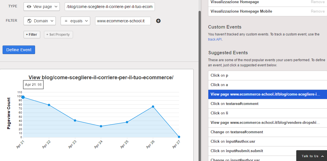Click the Apr 26 data point on chart

pyautogui.click(x=153, y=107)
